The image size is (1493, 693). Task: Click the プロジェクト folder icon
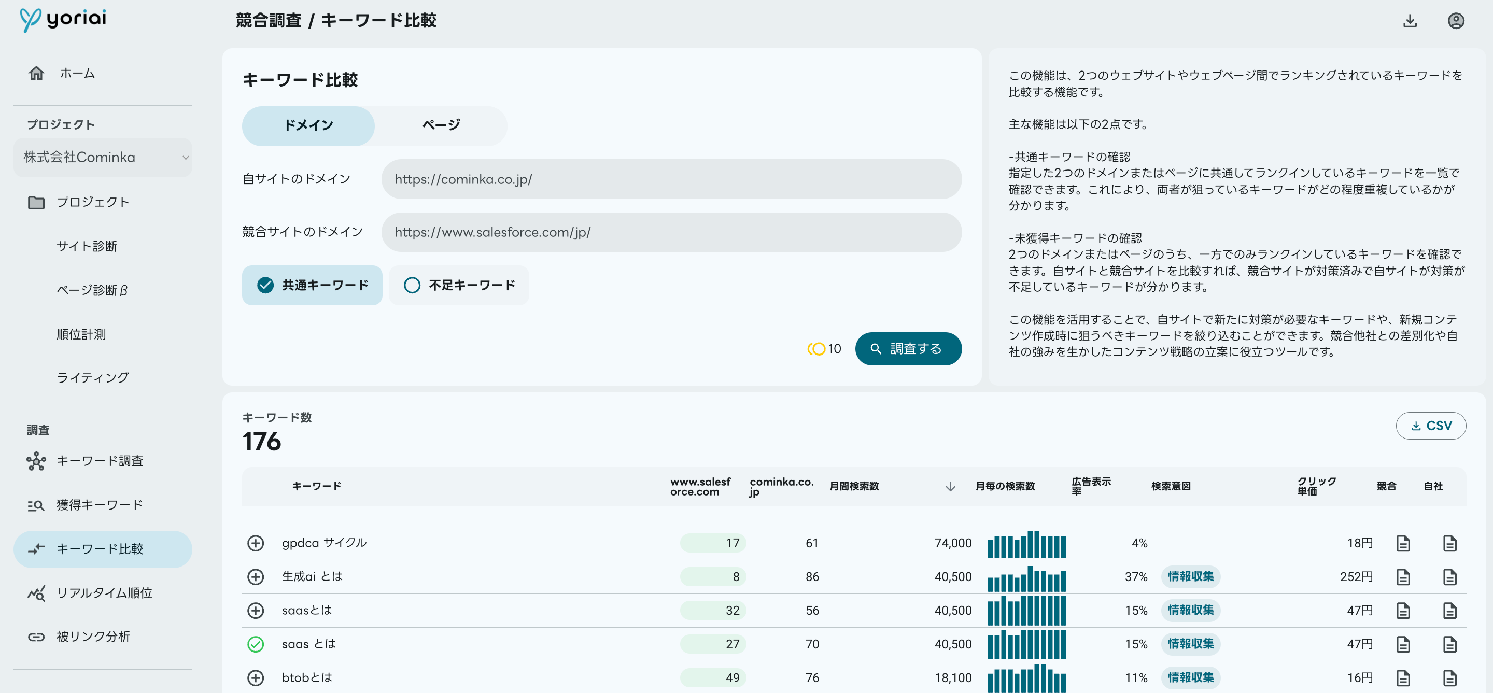coord(36,202)
